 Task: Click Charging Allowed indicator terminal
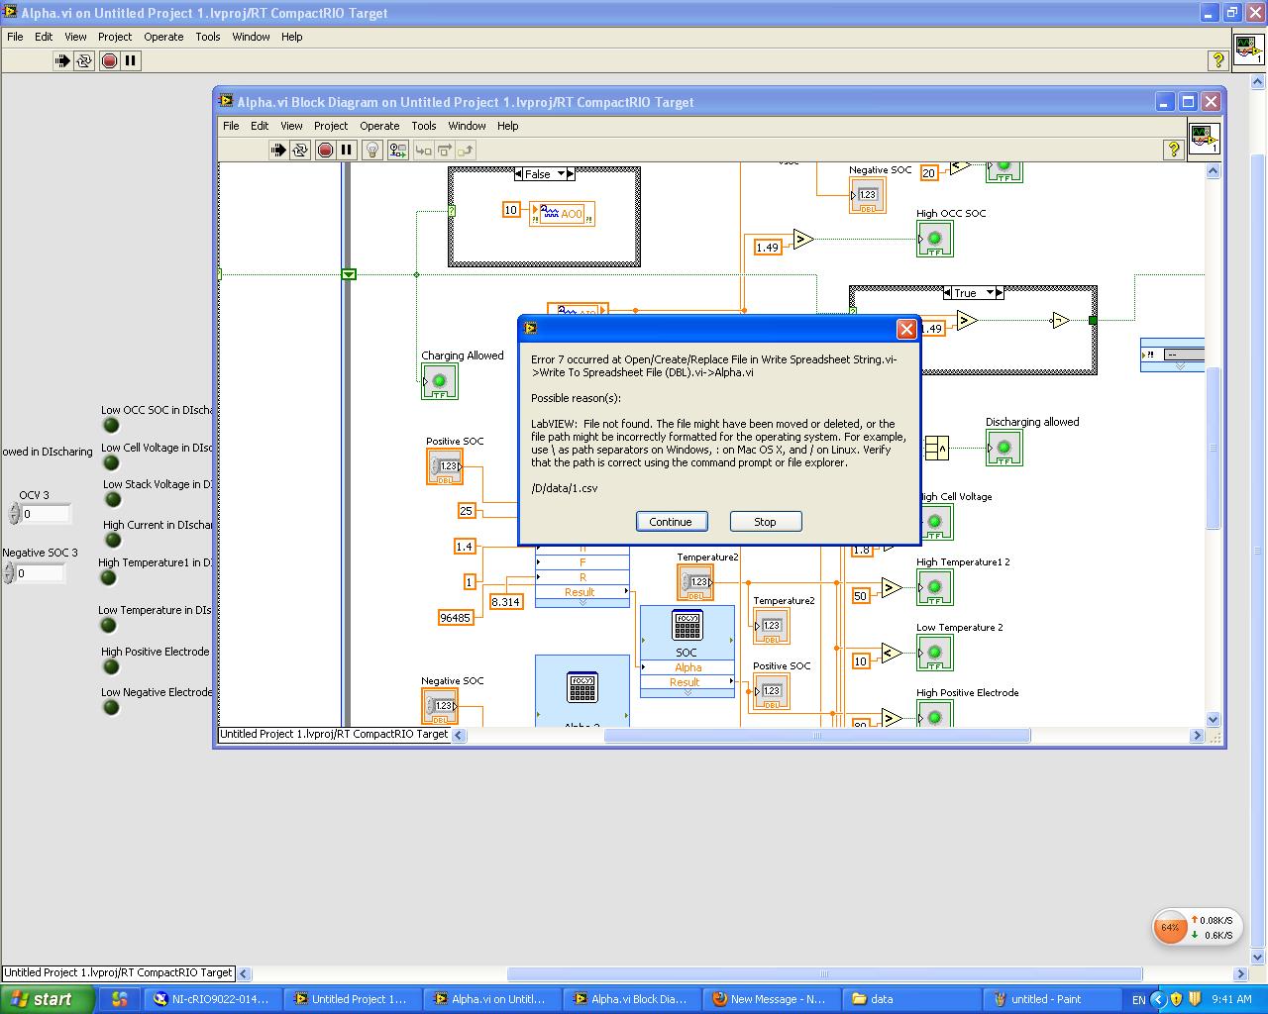click(x=439, y=381)
